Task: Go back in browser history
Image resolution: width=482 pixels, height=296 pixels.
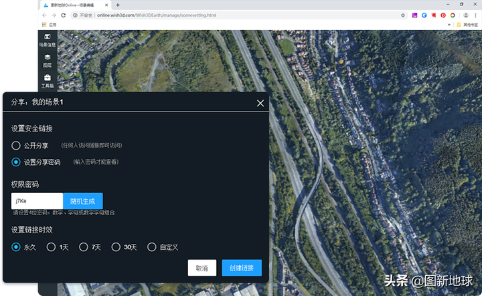Action: (x=44, y=15)
